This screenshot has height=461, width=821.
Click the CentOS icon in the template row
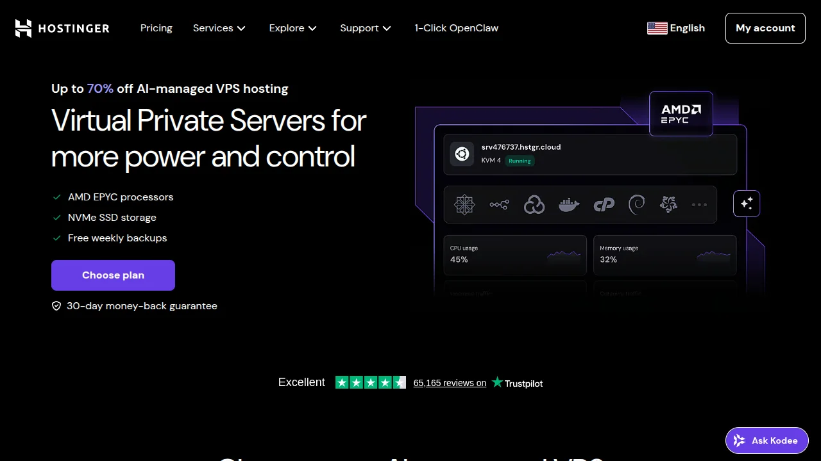pyautogui.click(x=464, y=204)
